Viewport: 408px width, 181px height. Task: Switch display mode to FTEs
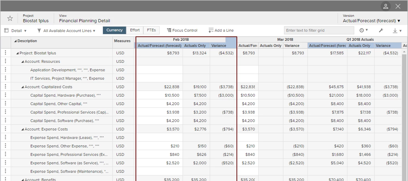151,30
